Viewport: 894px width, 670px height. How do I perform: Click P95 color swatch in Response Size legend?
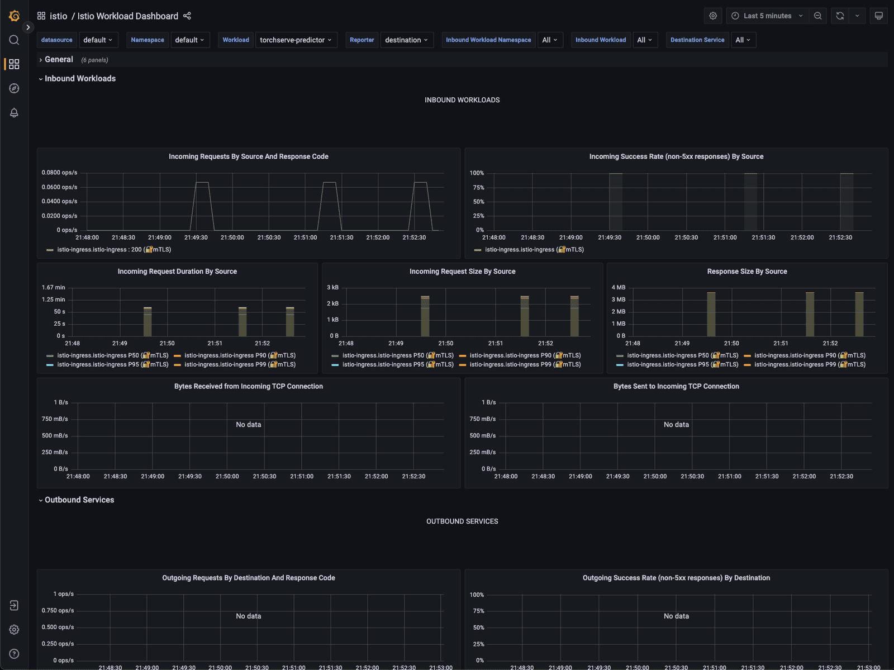pyautogui.click(x=620, y=365)
